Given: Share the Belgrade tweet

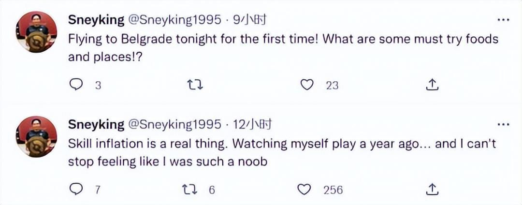Looking at the screenshot, I should pyautogui.click(x=433, y=86).
